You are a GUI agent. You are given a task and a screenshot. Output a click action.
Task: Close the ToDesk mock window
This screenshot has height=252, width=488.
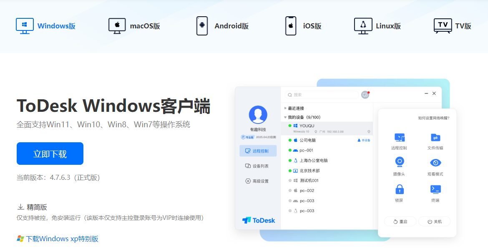tap(434, 93)
